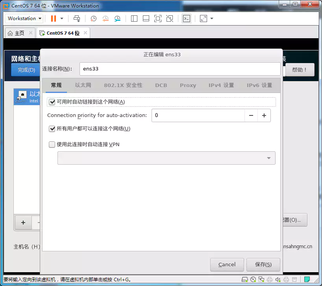Revert the VM to its snapshot
Viewport: 322px width, 286px height.
[x=105, y=19]
